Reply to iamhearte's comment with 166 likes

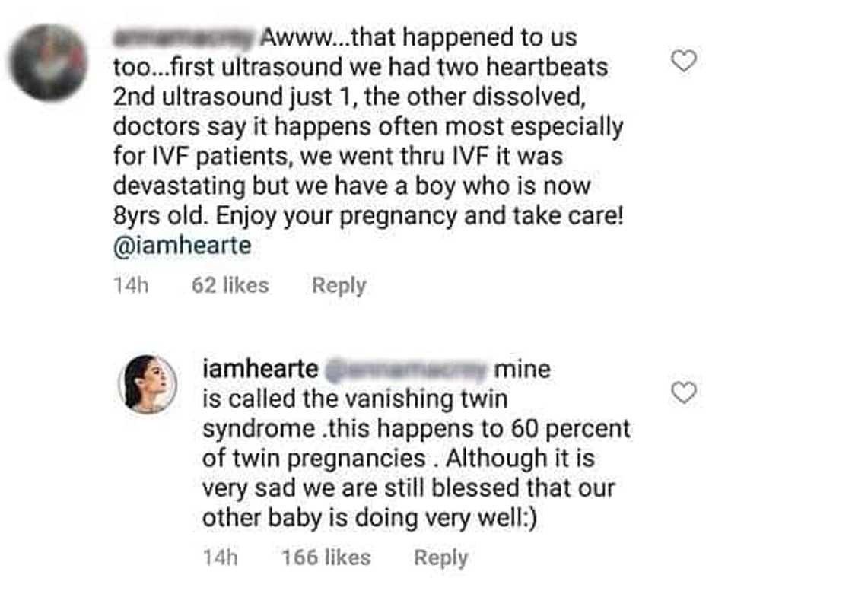(440, 557)
